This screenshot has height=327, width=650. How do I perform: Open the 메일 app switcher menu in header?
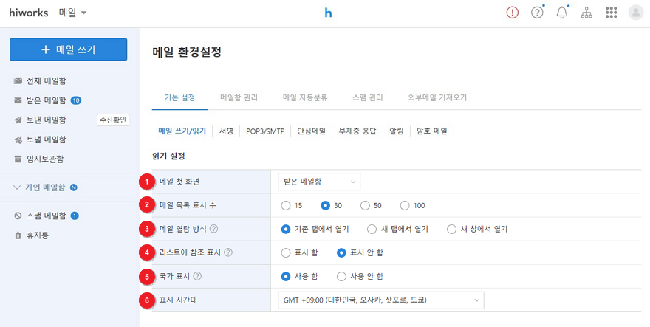[72, 13]
